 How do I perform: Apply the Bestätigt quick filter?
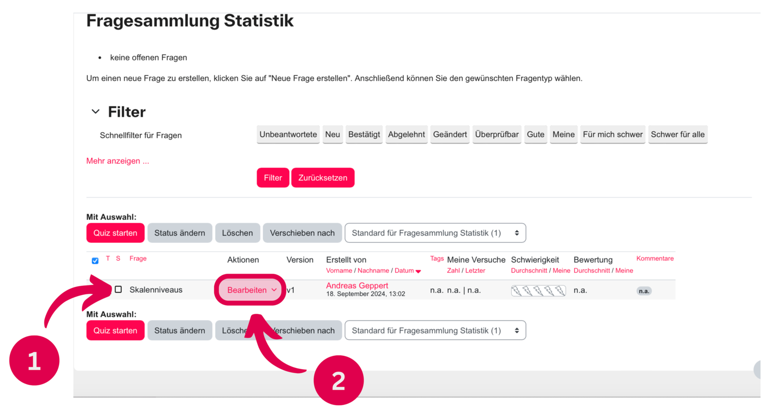(364, 134)
